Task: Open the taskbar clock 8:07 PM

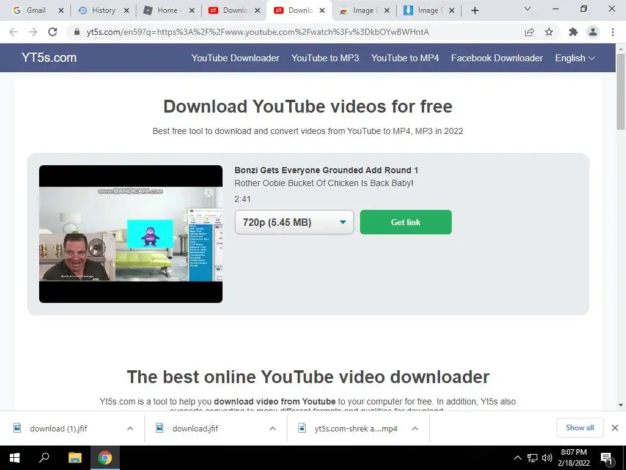Action: [x=574, y=458]
